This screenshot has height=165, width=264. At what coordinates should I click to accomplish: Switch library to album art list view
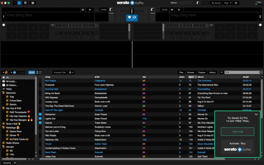[39, 72]
